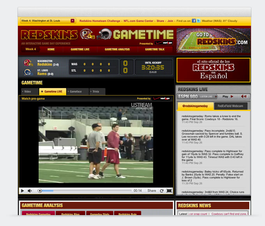Click the video seek bar handle
Viewport: 265px width, 226px height.
click(40, 191)
